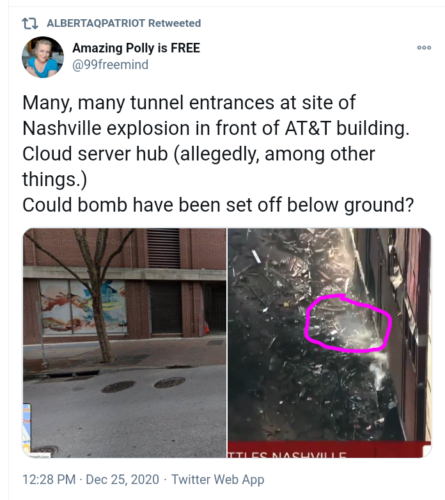The image size is (445, 500).
Task: Click the left manhole cover in the street
Action: click(118, 386)
